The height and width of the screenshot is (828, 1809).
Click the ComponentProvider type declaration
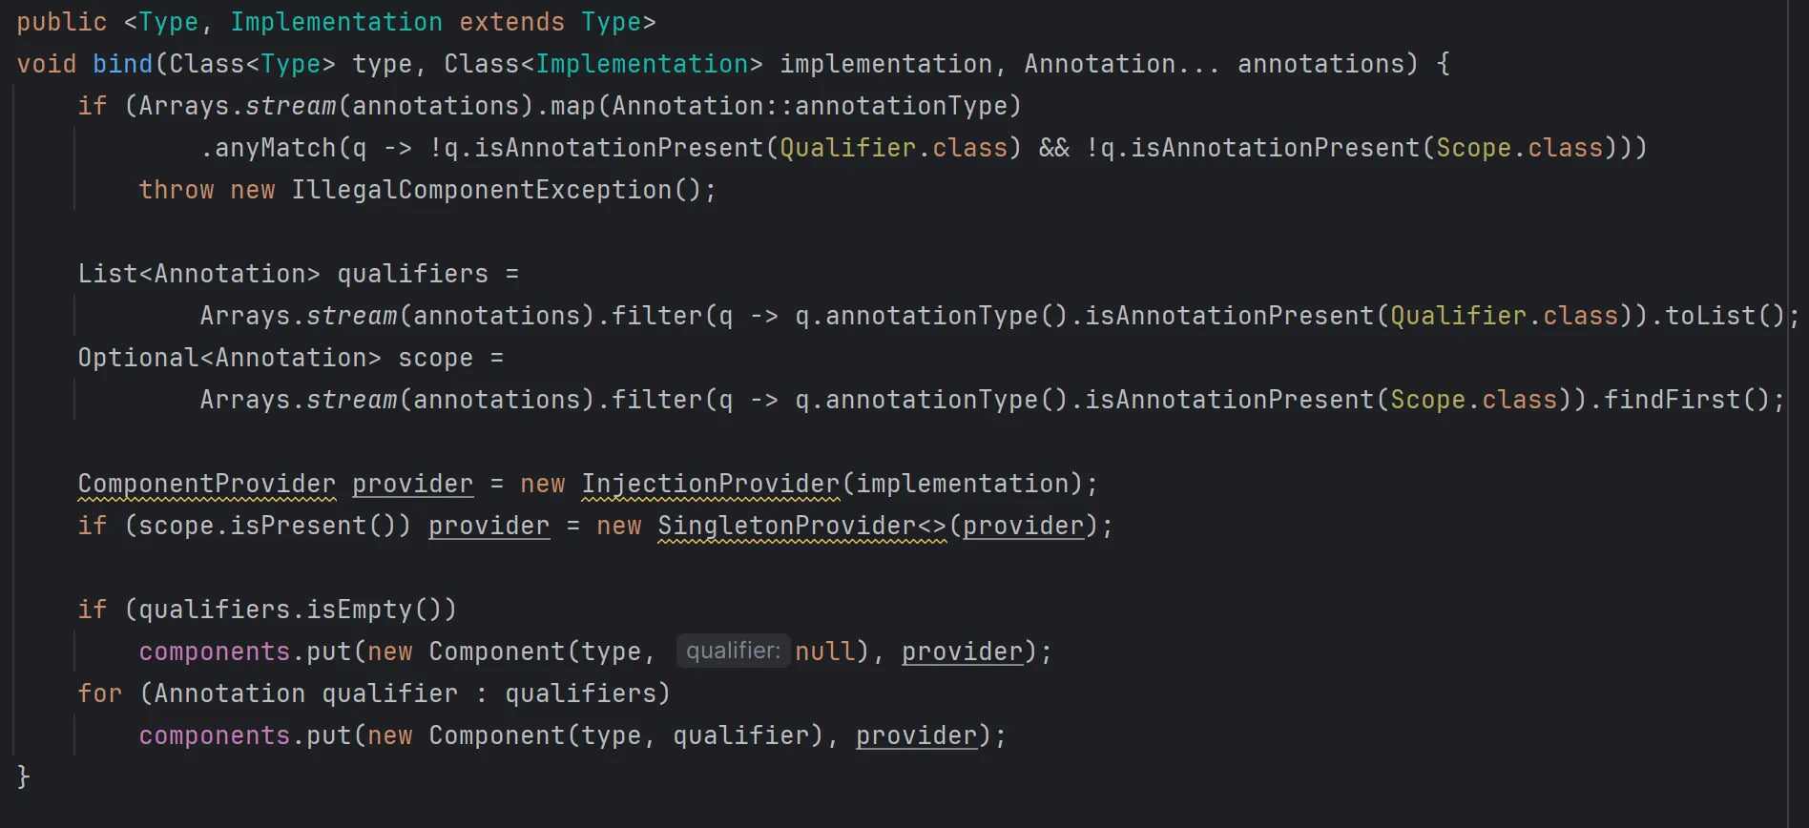click(x=206, y=484)
